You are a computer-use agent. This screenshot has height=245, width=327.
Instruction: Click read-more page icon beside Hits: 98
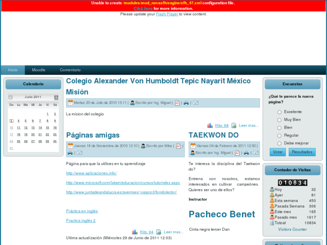click(x=234, y=125)
